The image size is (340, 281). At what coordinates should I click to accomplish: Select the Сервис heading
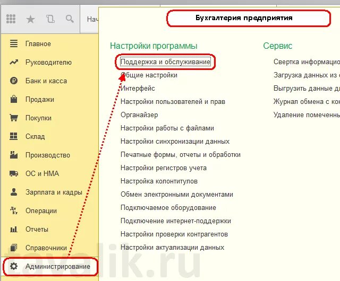(278, 46)
